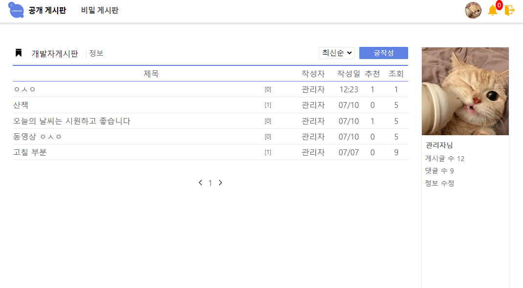Click the bookmark icon next to 개발자게시판
Viewport: 523px width, 288px height.
coord(18,53)
